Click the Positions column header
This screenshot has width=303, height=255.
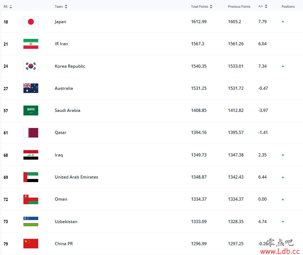click(288, 7)
